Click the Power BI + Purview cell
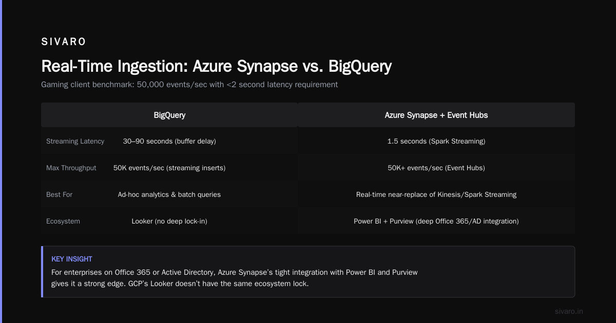The height and width of the screenshot is (323, 616). (436, 221)
